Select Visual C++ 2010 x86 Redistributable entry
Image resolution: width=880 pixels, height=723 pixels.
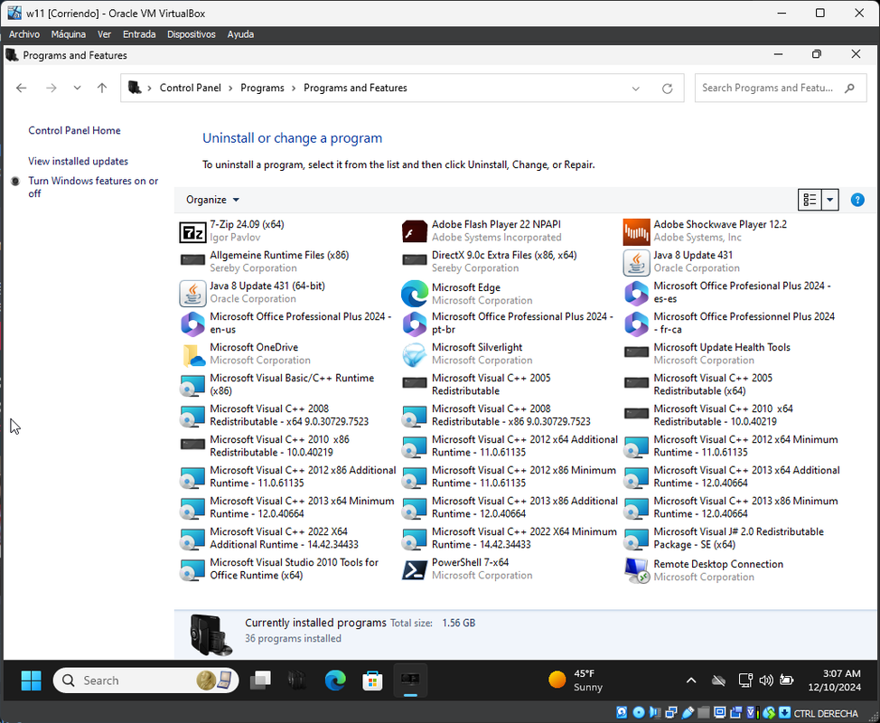tap(288, 446)
